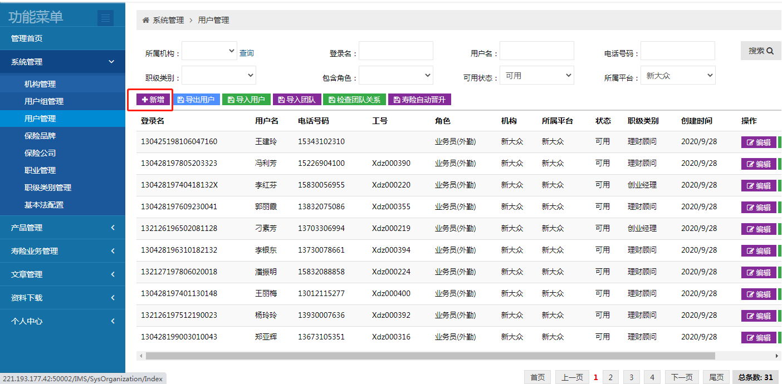This screenshot has width=782, height=384.
Task: Open 保险公司 in the sidebar
Action: [40, 153]
